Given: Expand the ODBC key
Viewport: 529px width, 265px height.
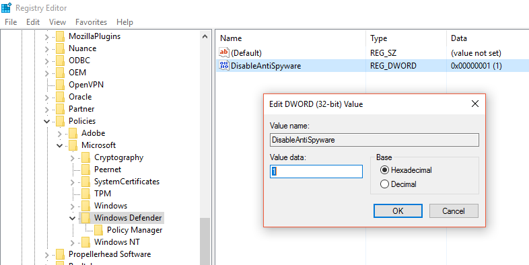Looking at the screenshot, I should [x=47, y=61].
